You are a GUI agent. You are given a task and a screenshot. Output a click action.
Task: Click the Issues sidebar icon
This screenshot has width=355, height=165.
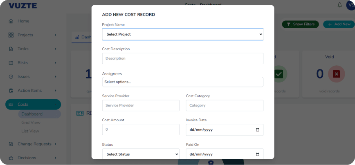tap(11, 77)
